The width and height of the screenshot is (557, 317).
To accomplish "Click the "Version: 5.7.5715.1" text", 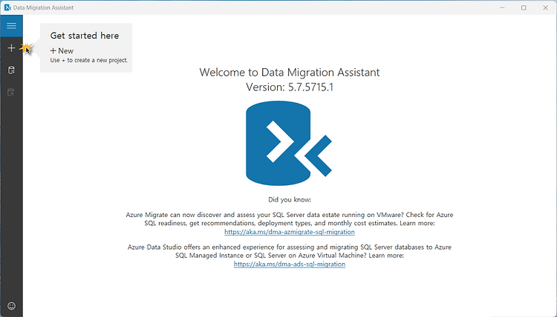I will (290, 87).
